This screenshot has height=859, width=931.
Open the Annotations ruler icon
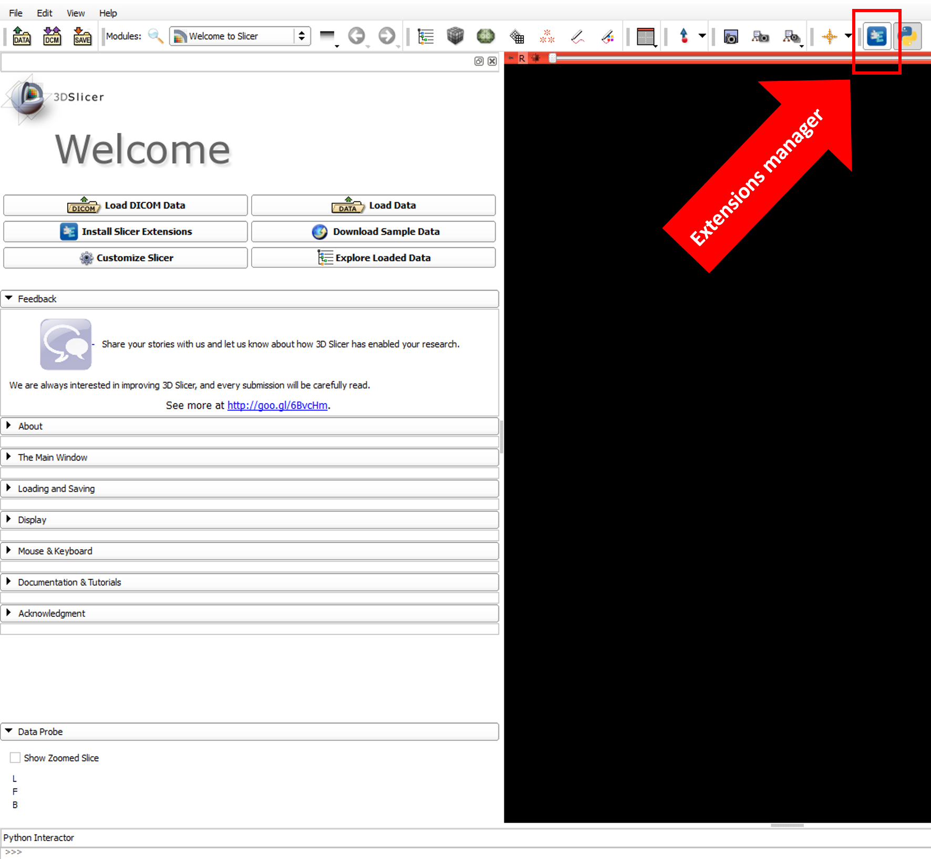click(x=578, y=36)
